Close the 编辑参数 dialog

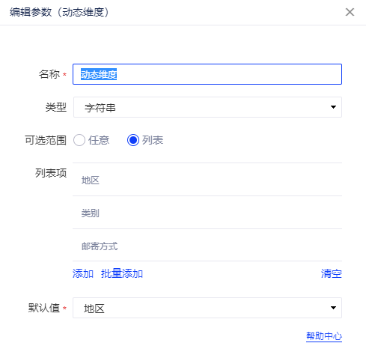coord(350,12)
